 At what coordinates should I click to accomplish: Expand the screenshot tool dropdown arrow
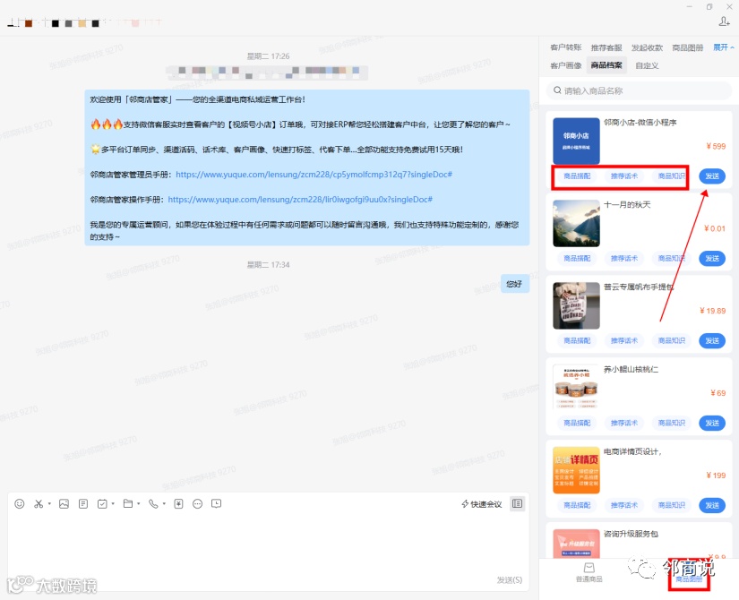[49, 504]
